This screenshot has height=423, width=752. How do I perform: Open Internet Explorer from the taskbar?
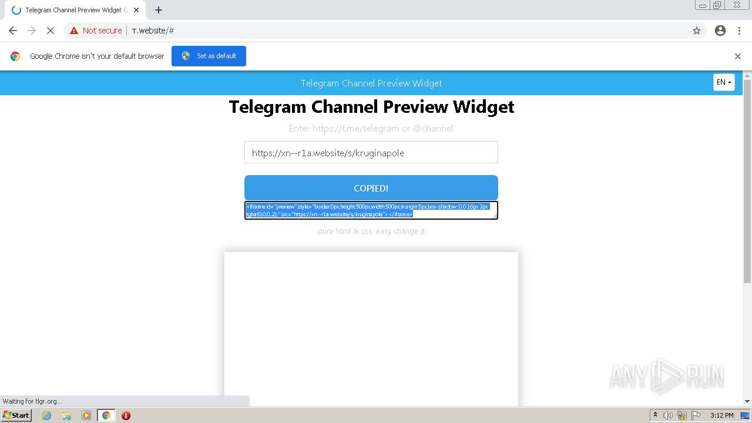click(47, 415)
